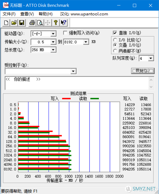The height and width of the screenshot is (194, 159).
Task: Click the 0.5 row write value 14229
Action: click(130, 105)
